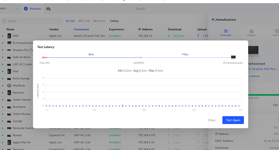Click the Buanderie device icon

click(x=9, y=107)
